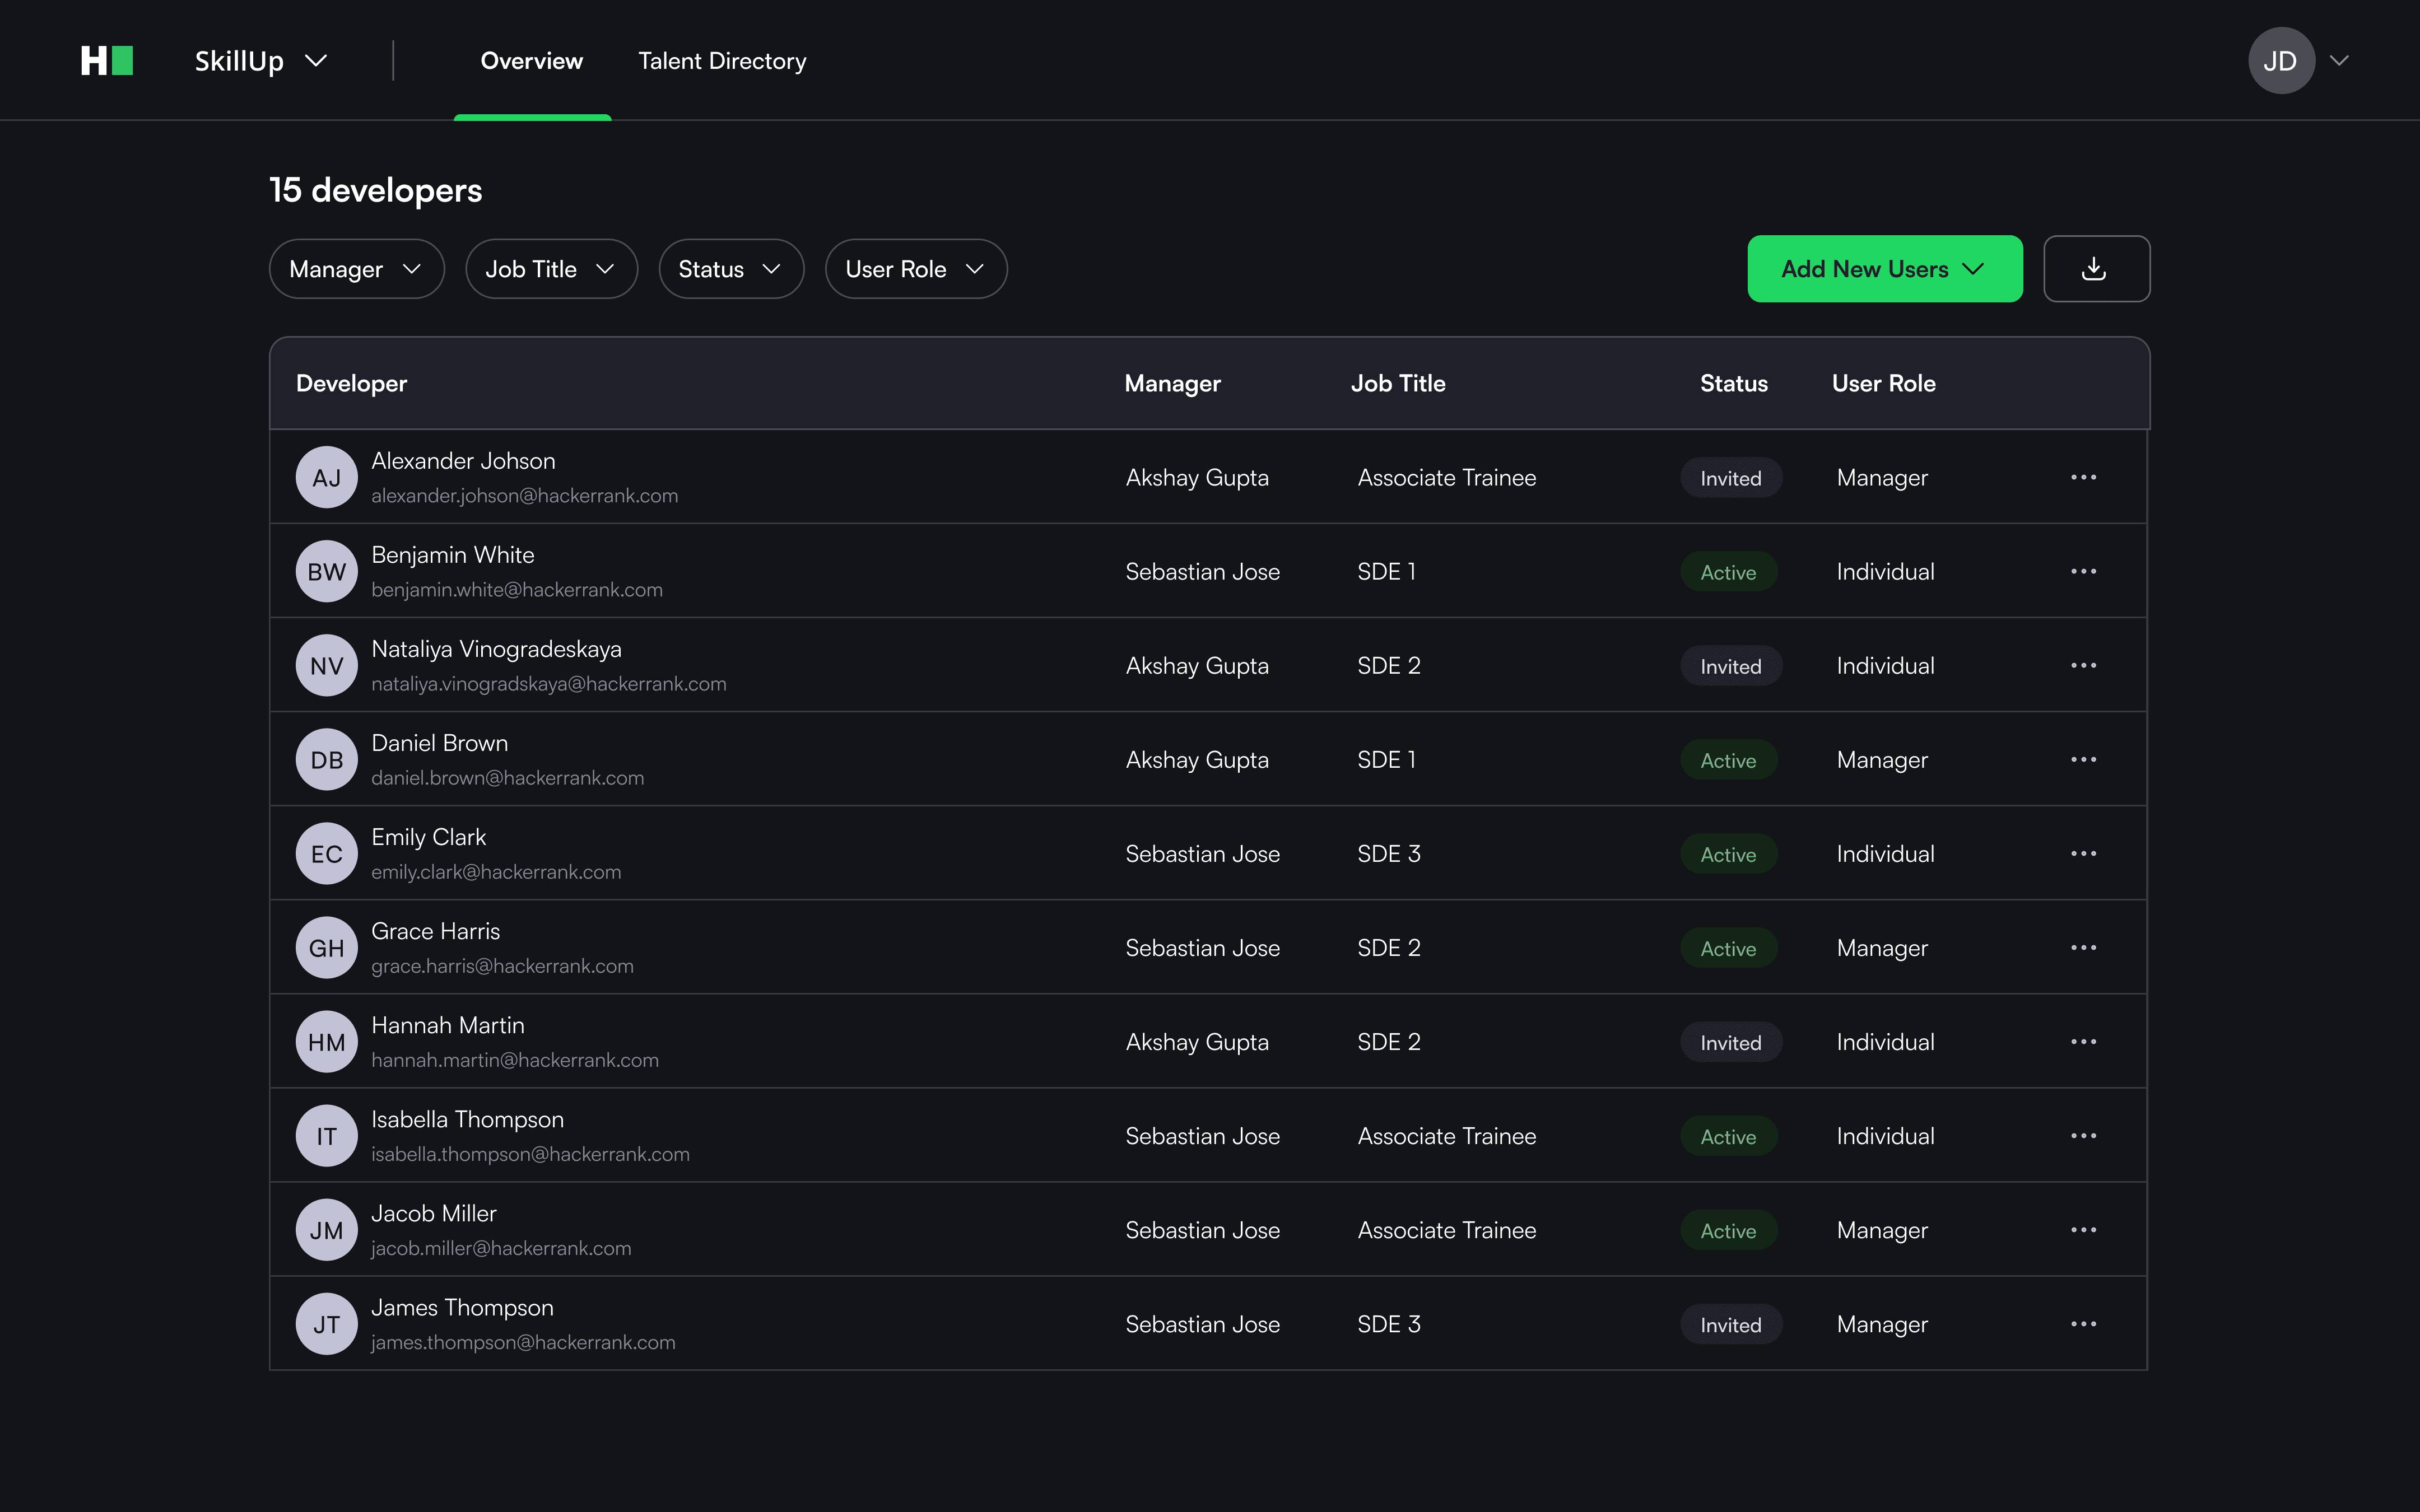
Task: Click the Developer column header
Action: click(352, 384)
